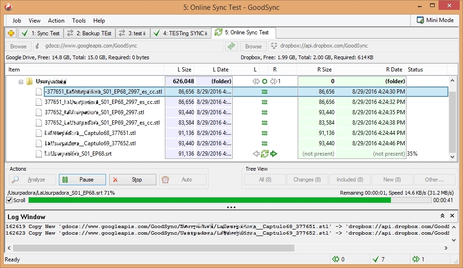Open the Action menu

coord(56,21)
